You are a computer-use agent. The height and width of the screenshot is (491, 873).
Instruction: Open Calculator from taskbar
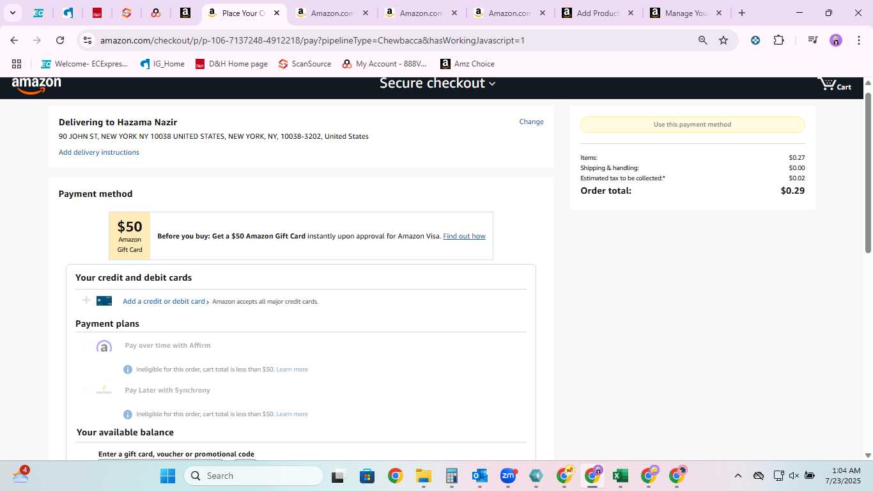[x=452, y=476]
